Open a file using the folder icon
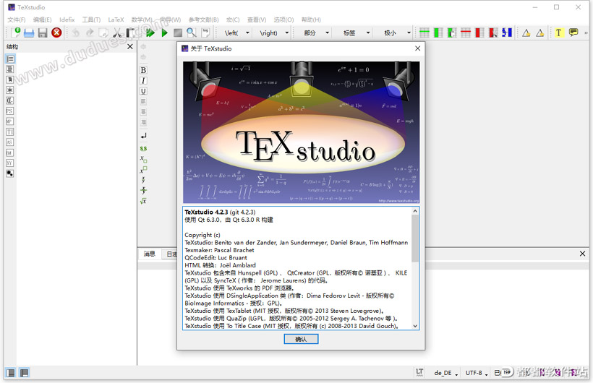Image resolution: width=593 pixels, height=383 pixels. tap(29, 33)
